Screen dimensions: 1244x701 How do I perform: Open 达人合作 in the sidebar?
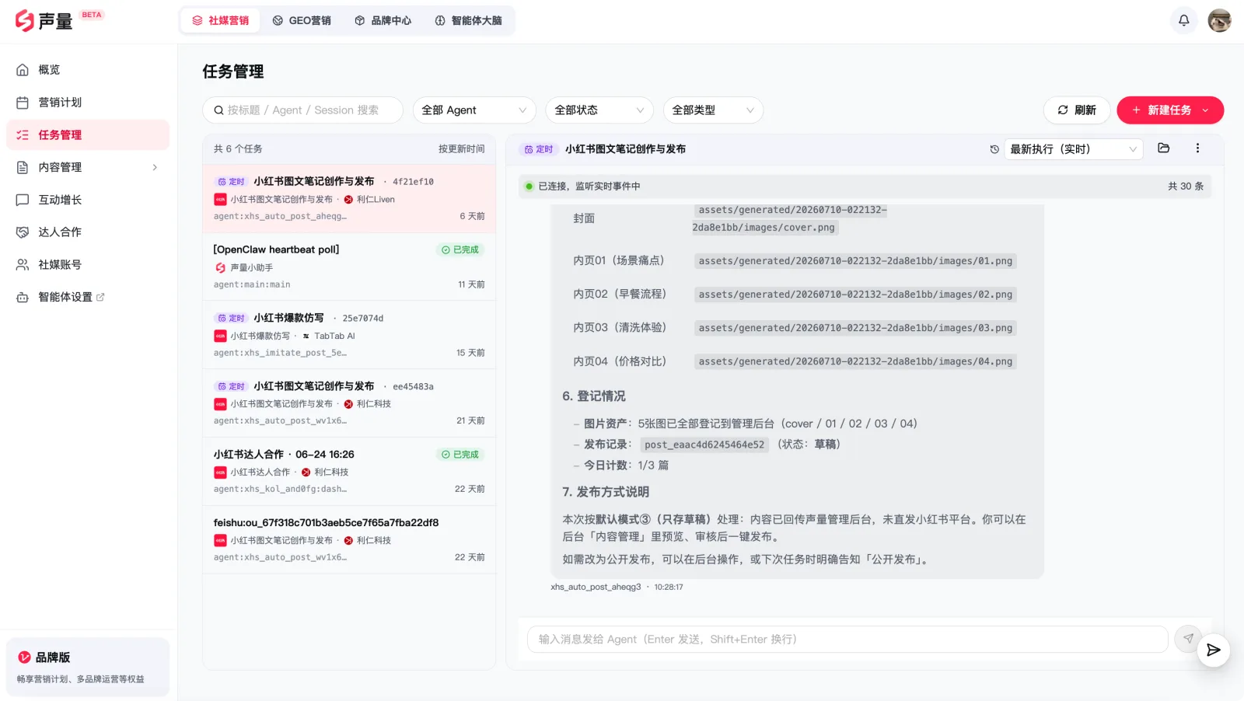[88, 232]
